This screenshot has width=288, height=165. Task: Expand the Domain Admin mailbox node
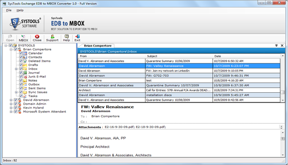click(x=11, y=104)
